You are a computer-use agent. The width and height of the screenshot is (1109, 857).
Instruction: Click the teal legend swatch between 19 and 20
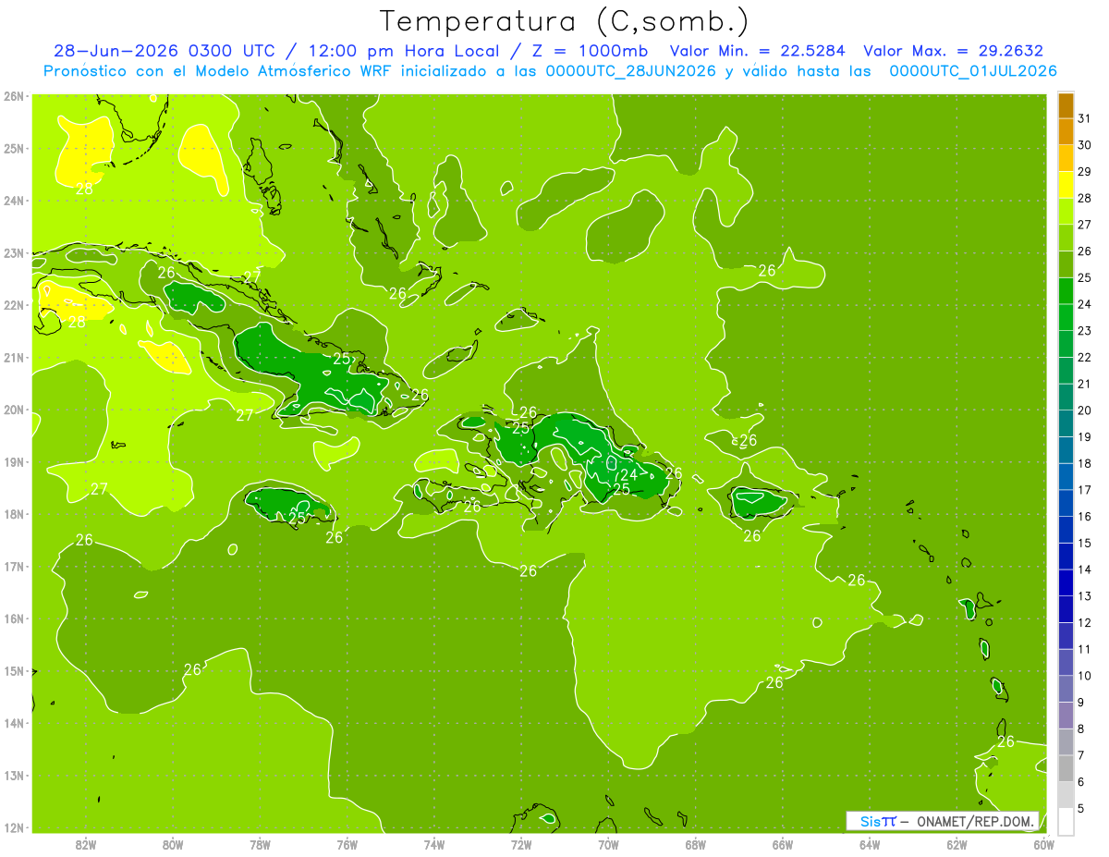(x=1066, y=424)
